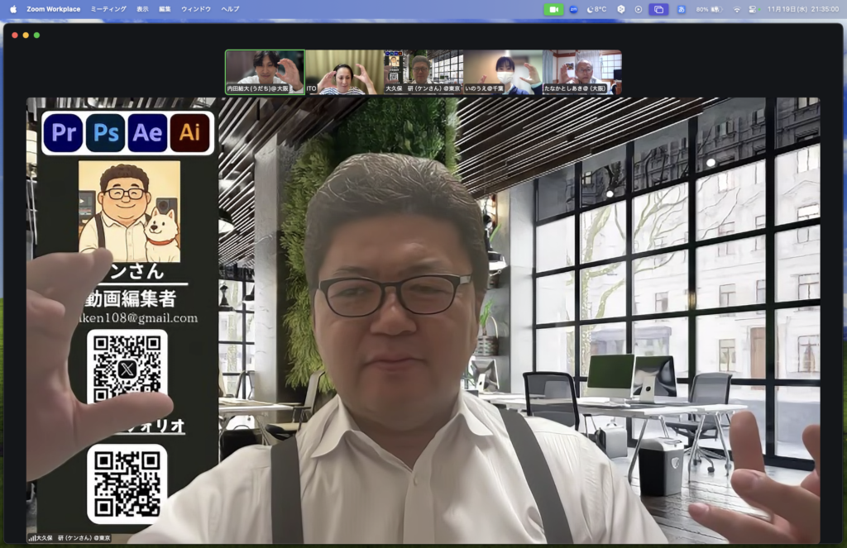Image resolution: width=847 pixels, height=548 pixels.
Task: Open the 8°C weather menu bar item
Action: [596, 9]
